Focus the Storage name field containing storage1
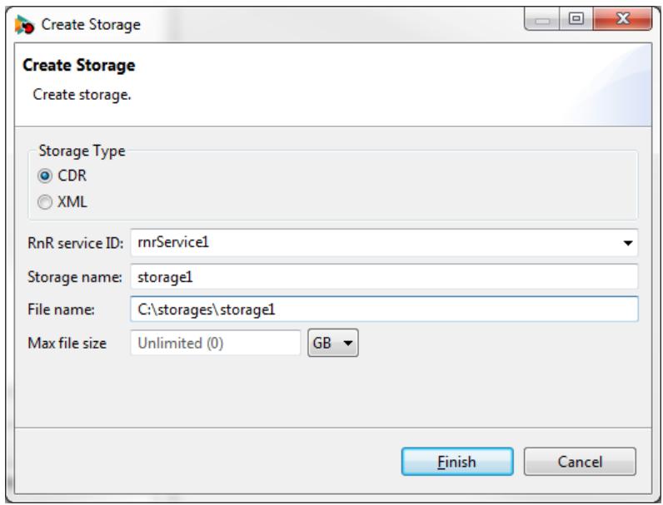This screenshot has width=663, height=505. tap(384, 277)
